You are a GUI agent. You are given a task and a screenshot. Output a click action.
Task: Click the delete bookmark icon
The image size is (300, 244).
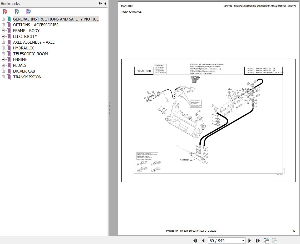pyautogui.click(x=5, y=12)
